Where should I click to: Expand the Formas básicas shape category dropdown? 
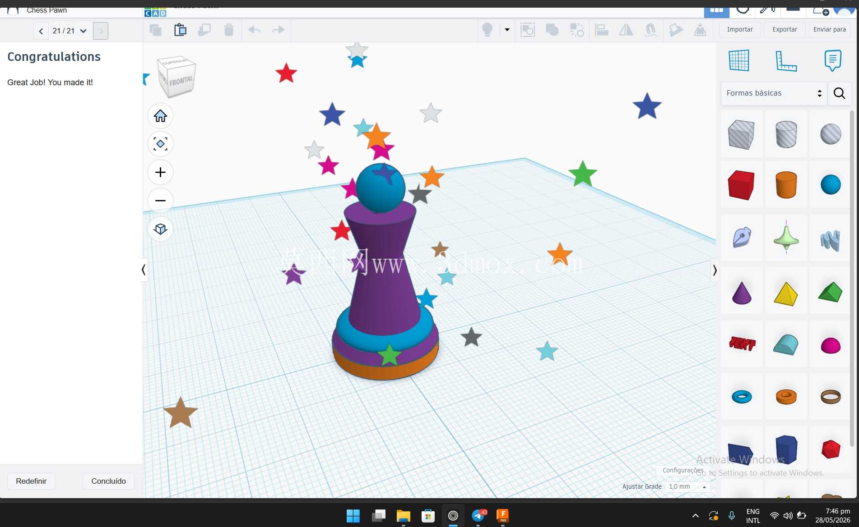pyautogui.click(x=774, y=93)
